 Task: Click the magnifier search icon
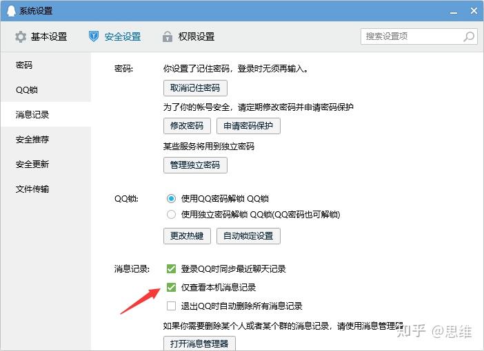coord(469,36)
